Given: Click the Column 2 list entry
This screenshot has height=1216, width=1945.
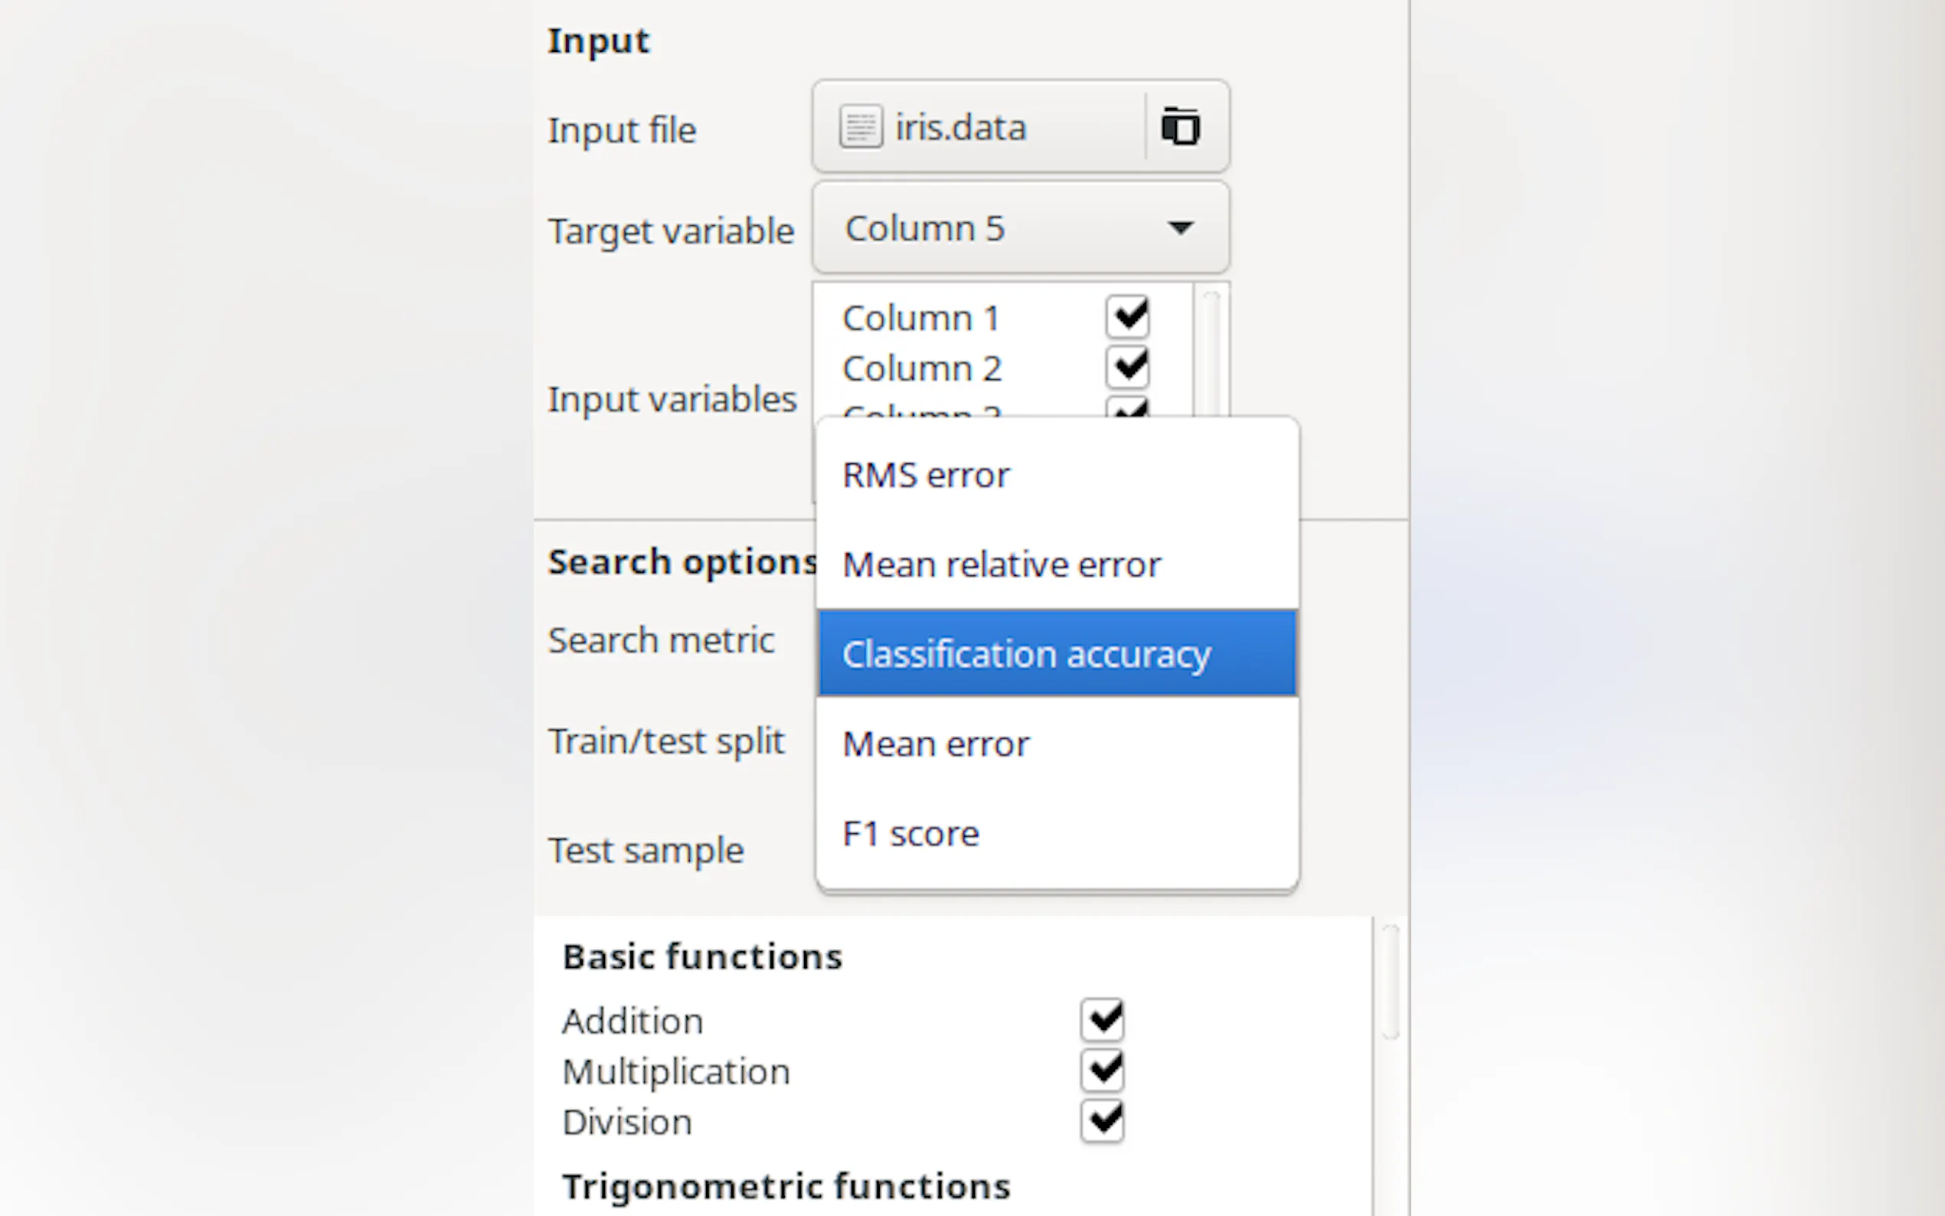Looking at the screenshot, I should point(921,369).
